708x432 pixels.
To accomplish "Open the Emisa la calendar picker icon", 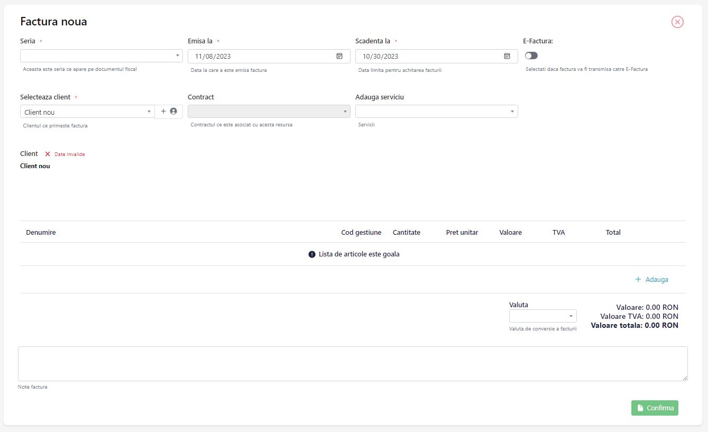I will [339, 56].
